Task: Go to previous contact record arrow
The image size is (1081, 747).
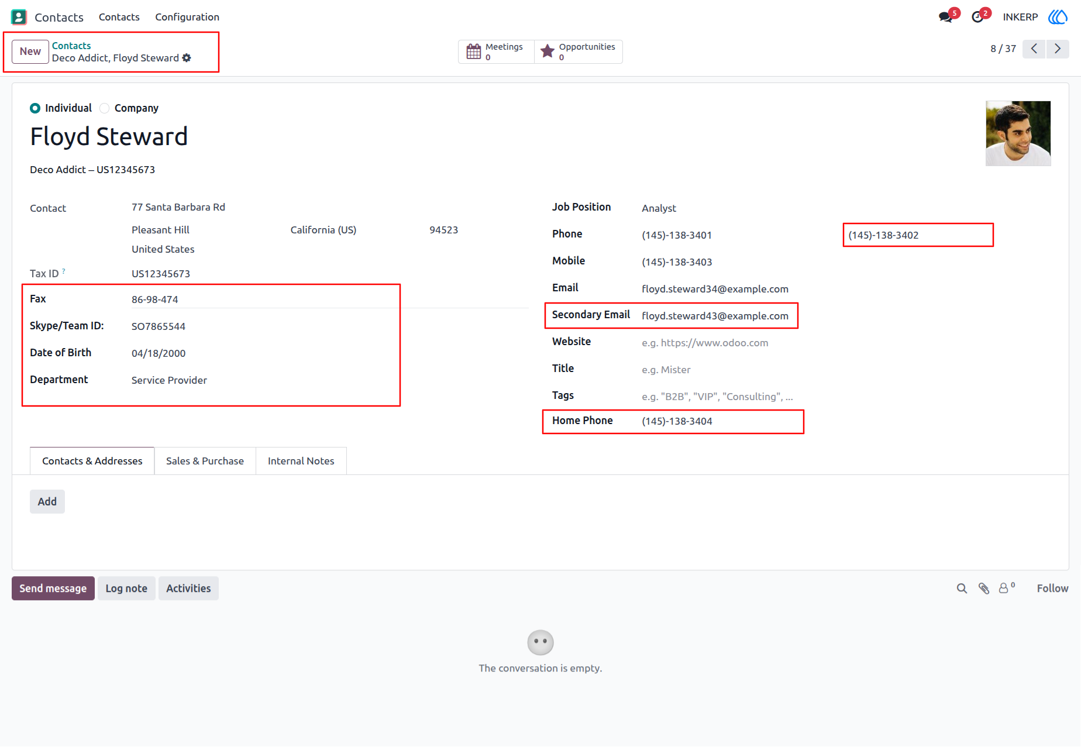Action: coord(1034,49)
